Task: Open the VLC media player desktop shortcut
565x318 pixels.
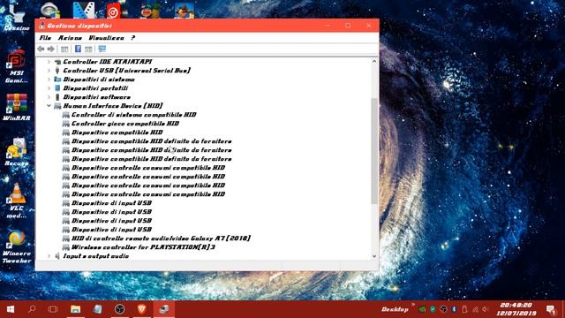Action: click(x=16, y=201)
